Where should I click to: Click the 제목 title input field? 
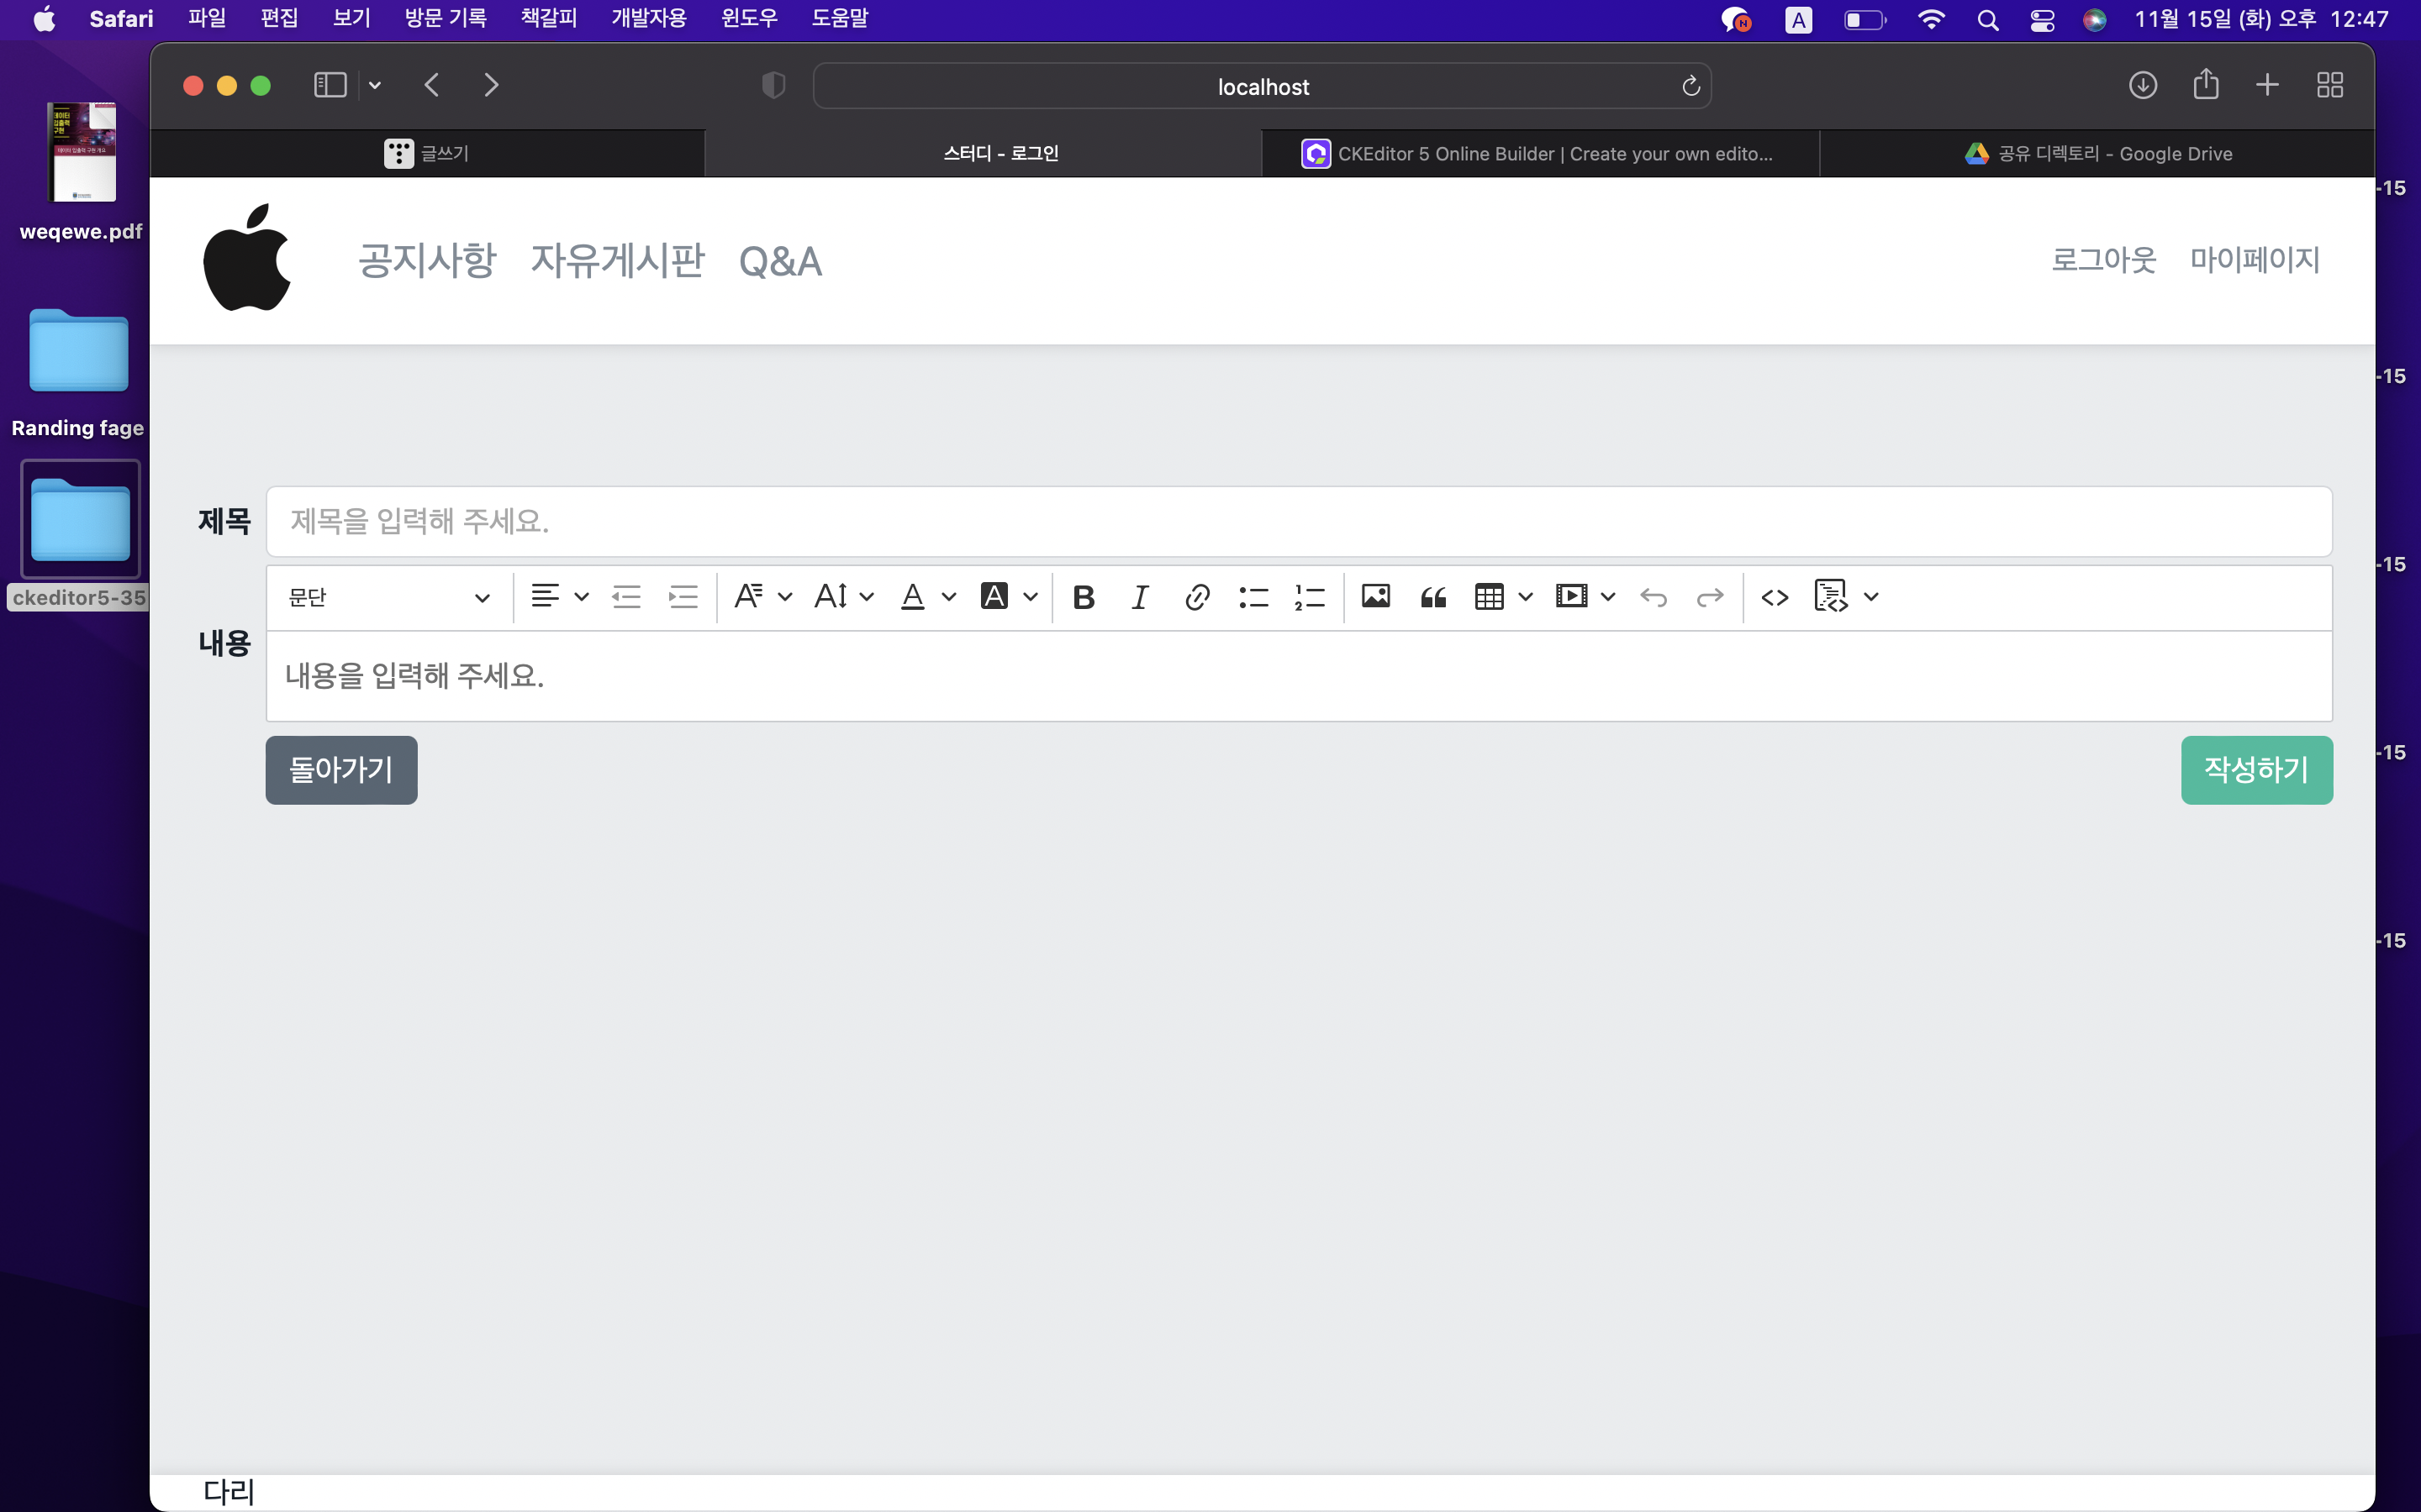click(1299, 521)
